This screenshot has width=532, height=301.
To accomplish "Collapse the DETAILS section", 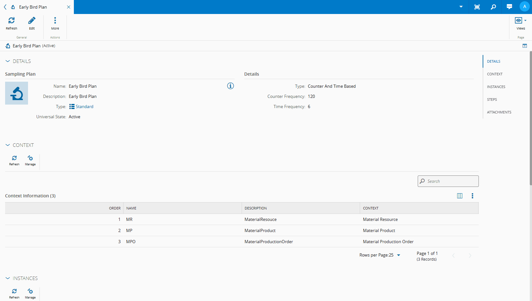I will pyautogui.click(x=8, y=61).
